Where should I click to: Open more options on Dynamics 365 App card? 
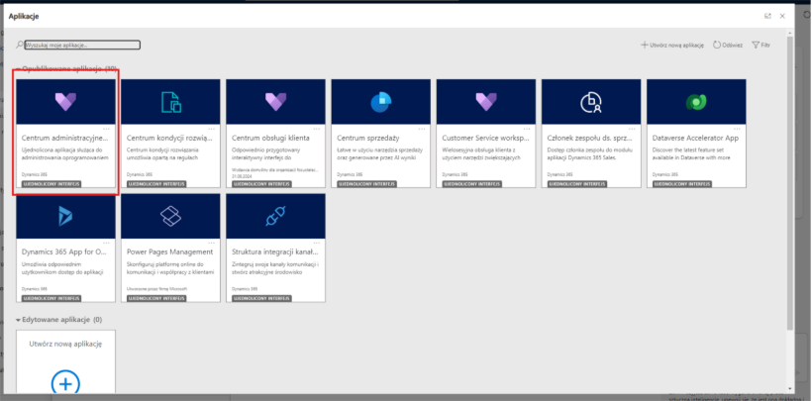(107, 243)
